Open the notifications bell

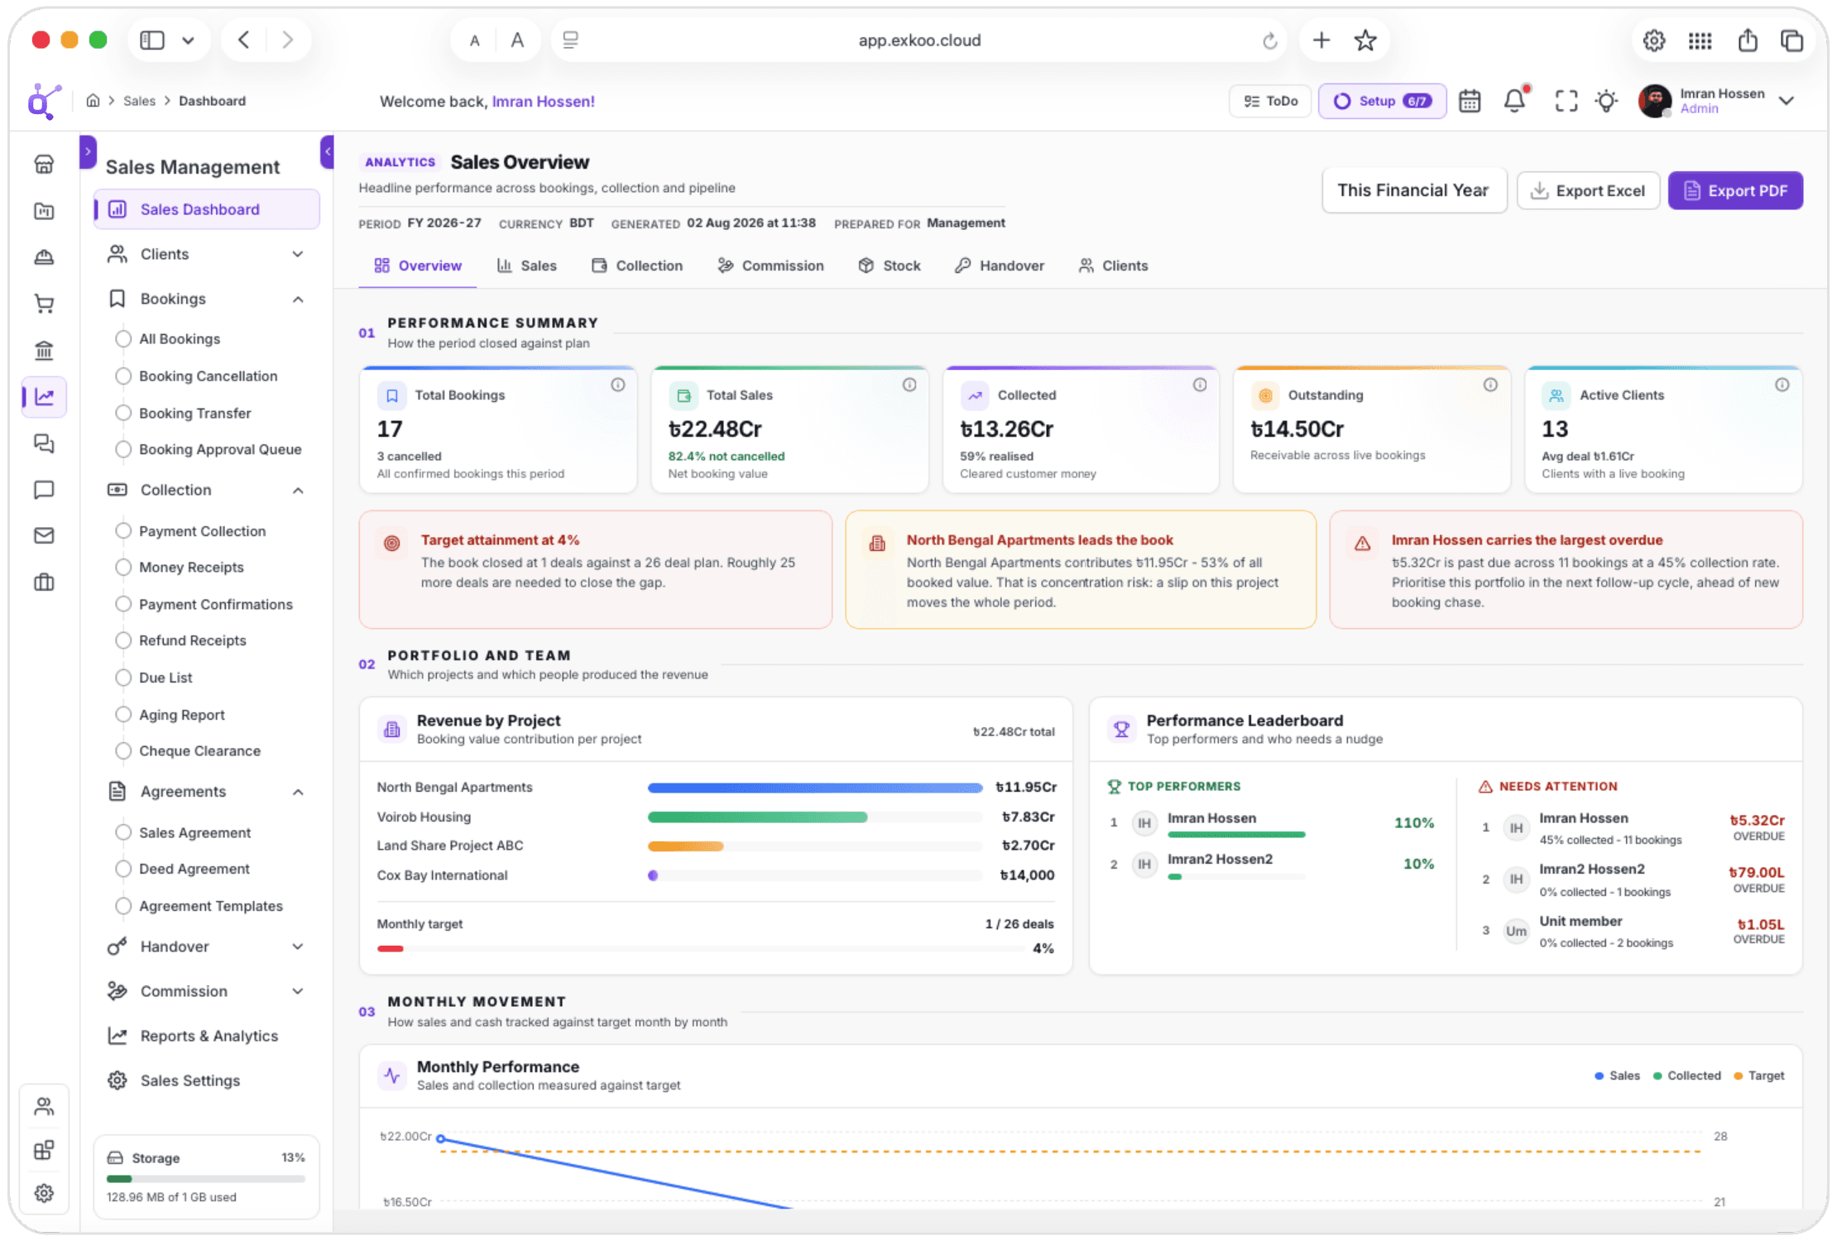click(1515, 100)
